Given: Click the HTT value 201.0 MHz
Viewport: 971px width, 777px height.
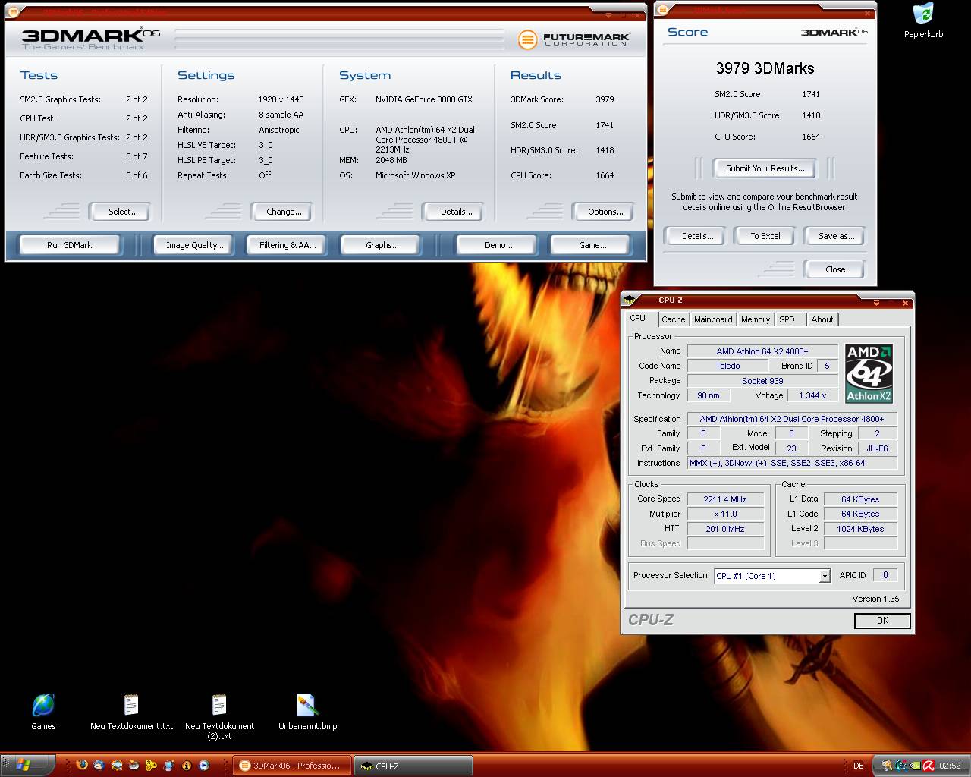Looking at the screenshot, I should [725, 529].
